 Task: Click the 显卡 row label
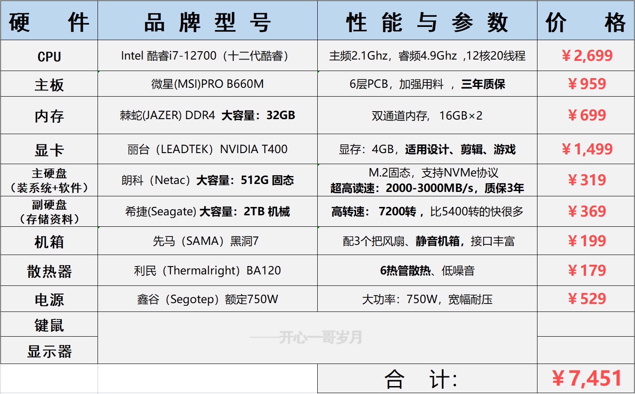pos(49,149)
